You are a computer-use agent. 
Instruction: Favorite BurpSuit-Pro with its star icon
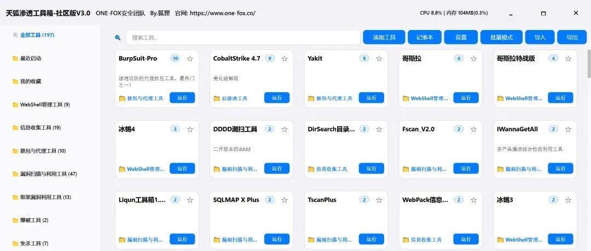(x=190, y=58)
